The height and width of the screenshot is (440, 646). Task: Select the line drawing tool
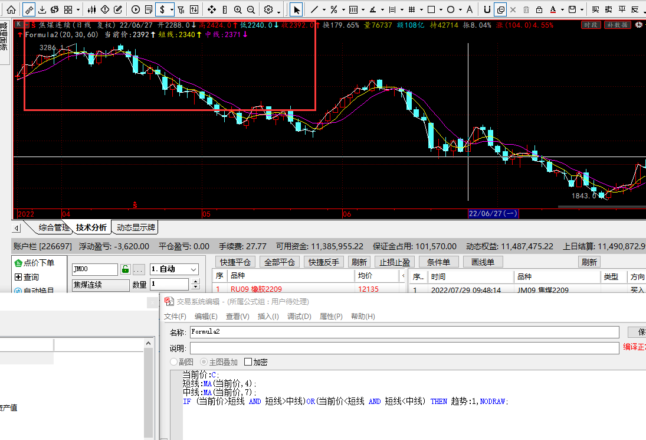(x=314, y=9)
